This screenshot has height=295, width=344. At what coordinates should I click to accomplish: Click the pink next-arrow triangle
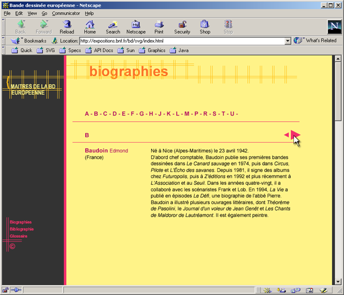click(295, 135)
